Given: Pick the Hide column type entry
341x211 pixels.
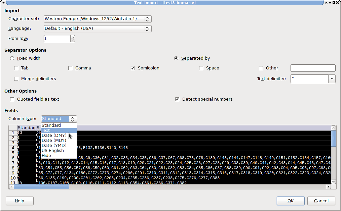Looking at the screenshot, I should pos(46,156).
